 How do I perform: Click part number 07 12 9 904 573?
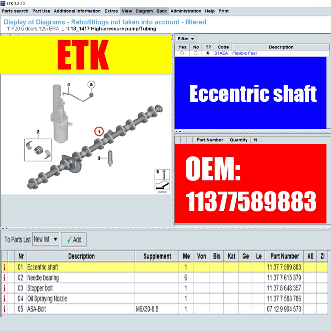pos(284,309)
